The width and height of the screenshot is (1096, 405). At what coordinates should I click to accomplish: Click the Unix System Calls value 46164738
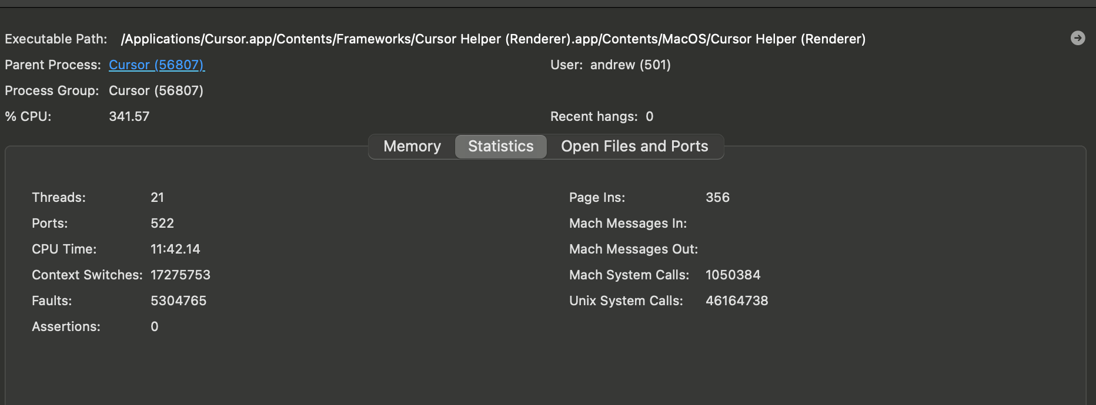tap(737, 301)
